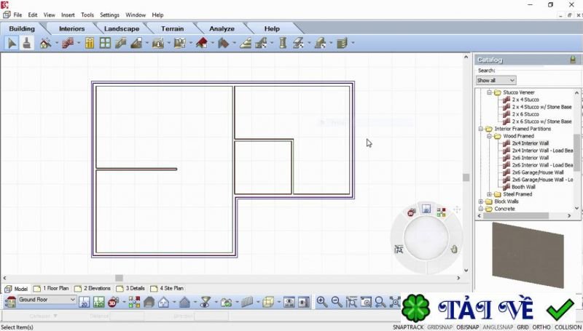Collapse the Stucco Veneer folder
This screenshot has width=583, height=331.
coord(489,92)
